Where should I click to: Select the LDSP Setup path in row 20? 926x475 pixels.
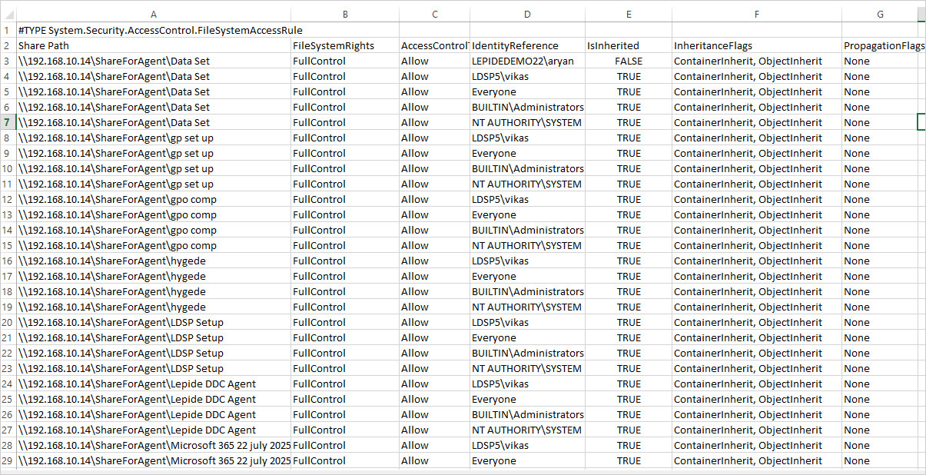pyautogui.click(x=154, y=322)
